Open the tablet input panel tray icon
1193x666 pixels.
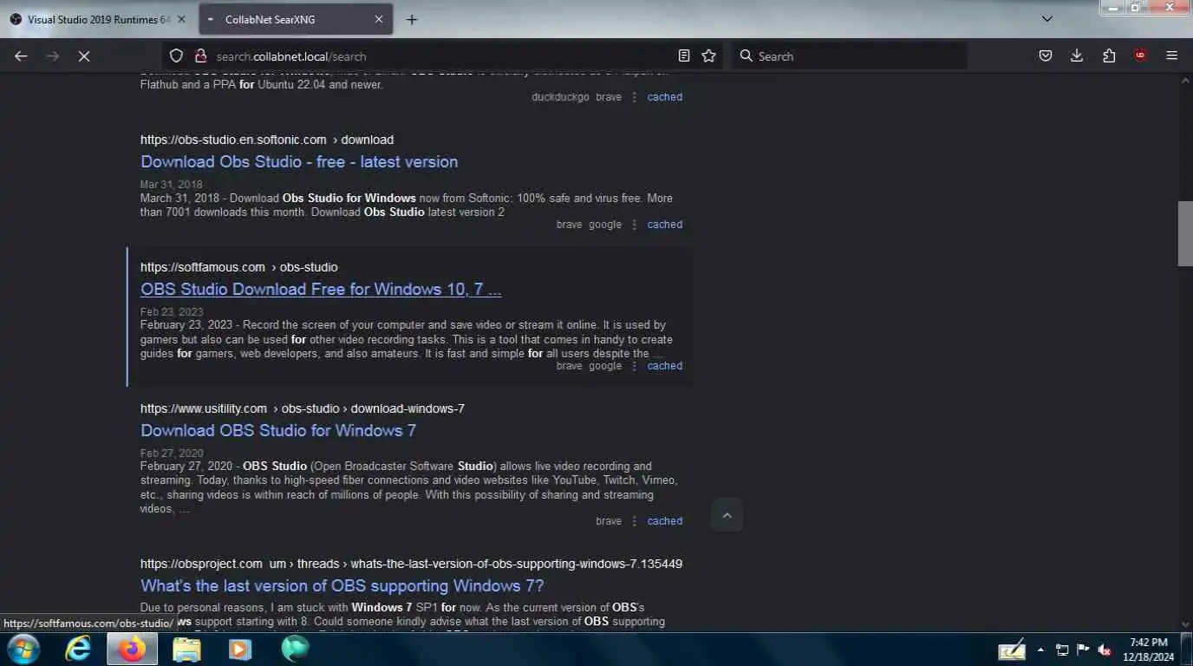point(1012,650)
